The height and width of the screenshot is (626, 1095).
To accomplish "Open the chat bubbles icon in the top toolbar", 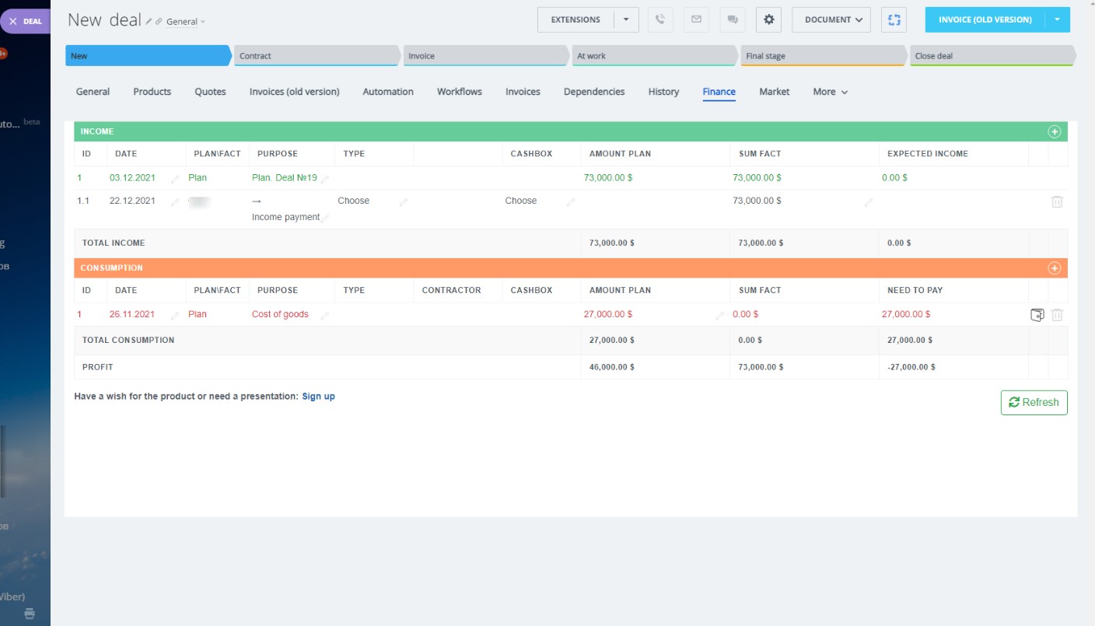I will 732,19.
